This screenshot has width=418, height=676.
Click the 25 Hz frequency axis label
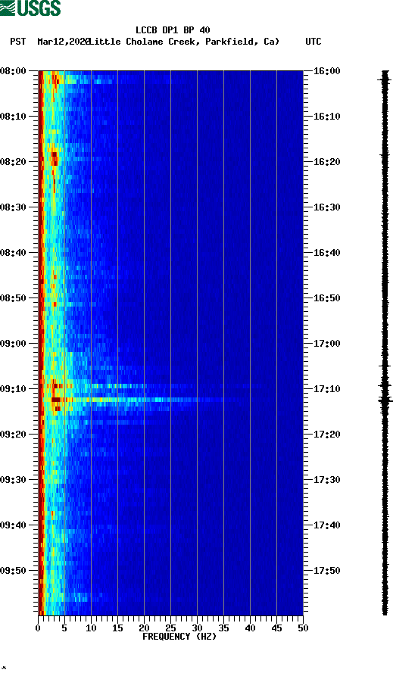point(170,628)
